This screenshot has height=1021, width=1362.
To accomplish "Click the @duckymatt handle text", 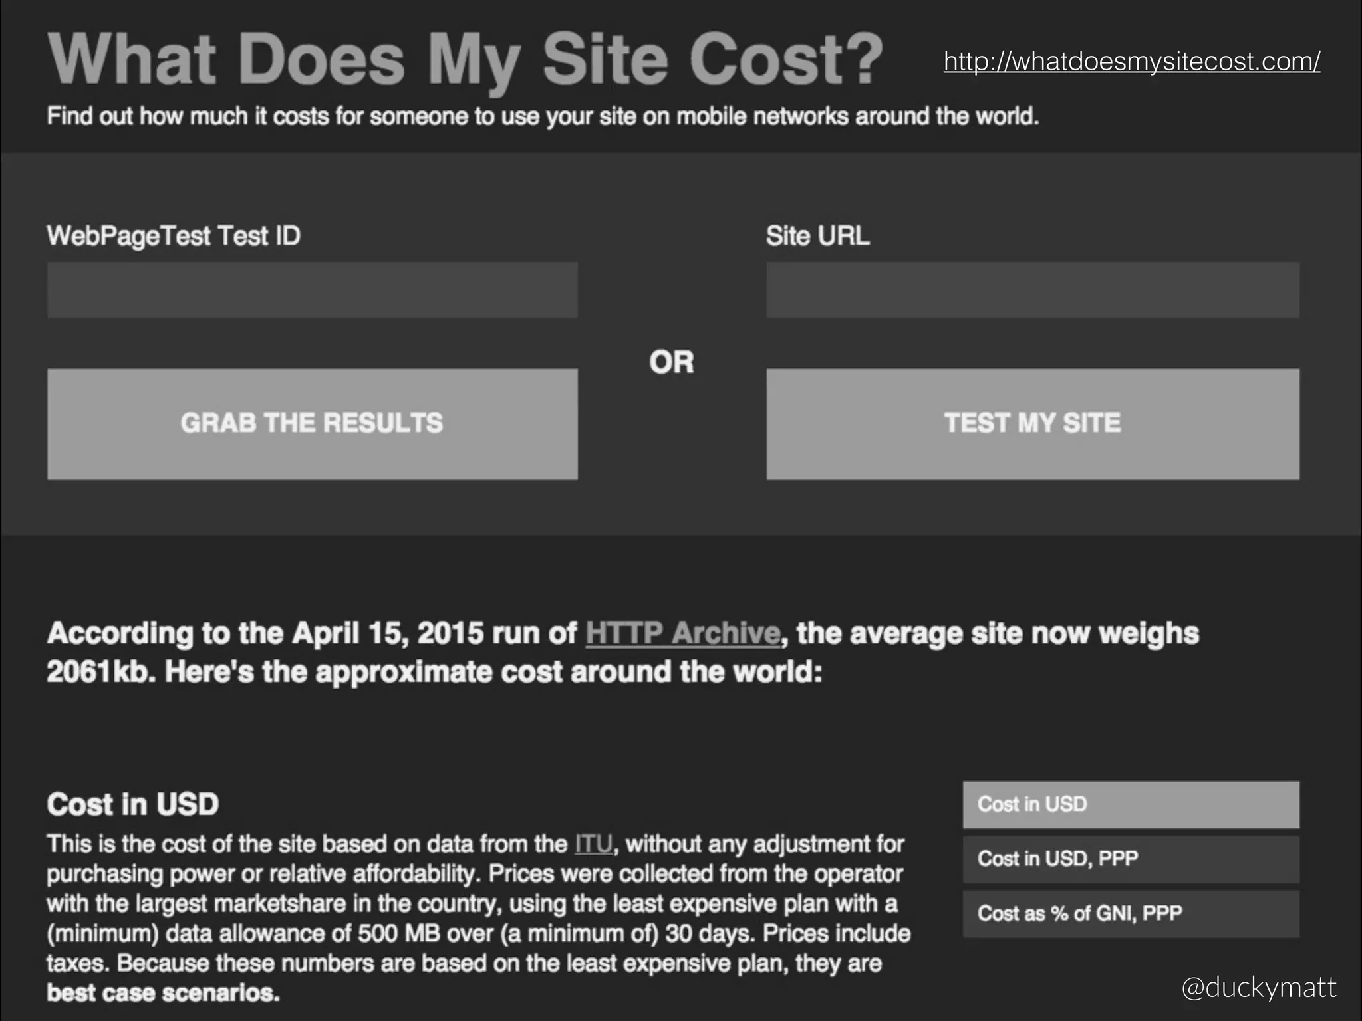I will click(x=1259, y=988).
